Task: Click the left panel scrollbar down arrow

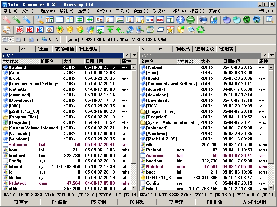Action: 134,188
